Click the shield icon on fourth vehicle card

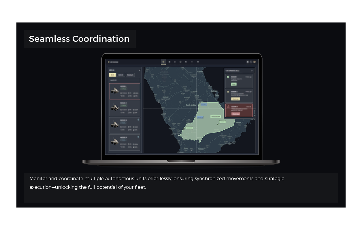(x=138, y=137)
